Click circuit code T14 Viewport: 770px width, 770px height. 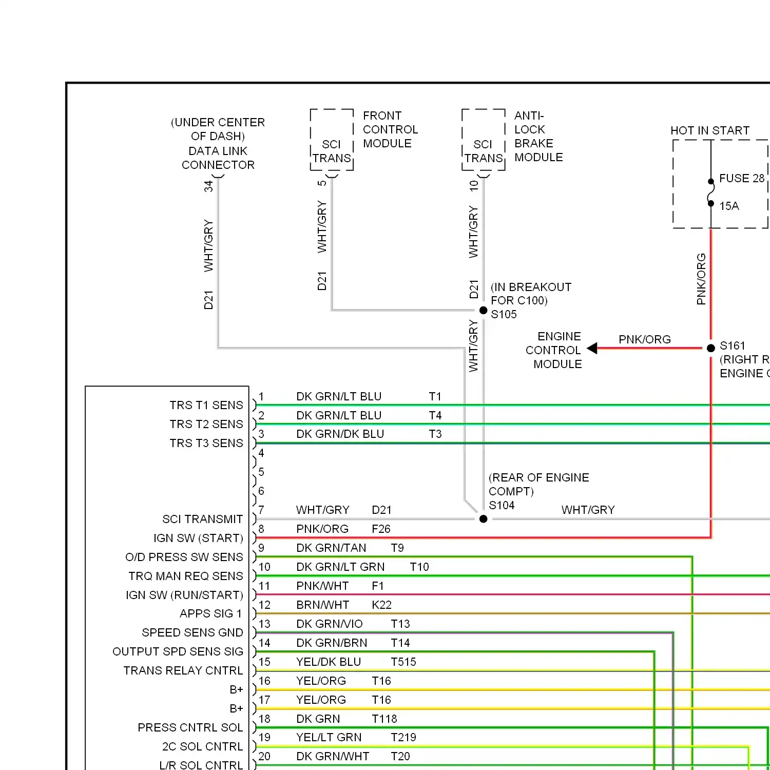click(400, 643)
